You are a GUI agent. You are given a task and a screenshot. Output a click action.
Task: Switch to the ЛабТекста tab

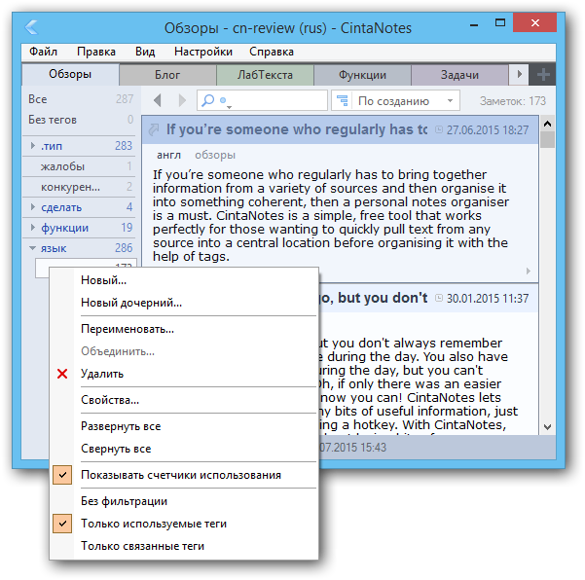pos(265,75)
